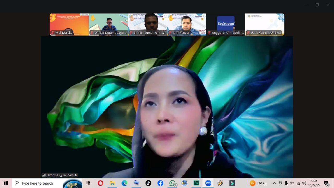Select the NTT_Yanuar participant video tile

point(187,24)
